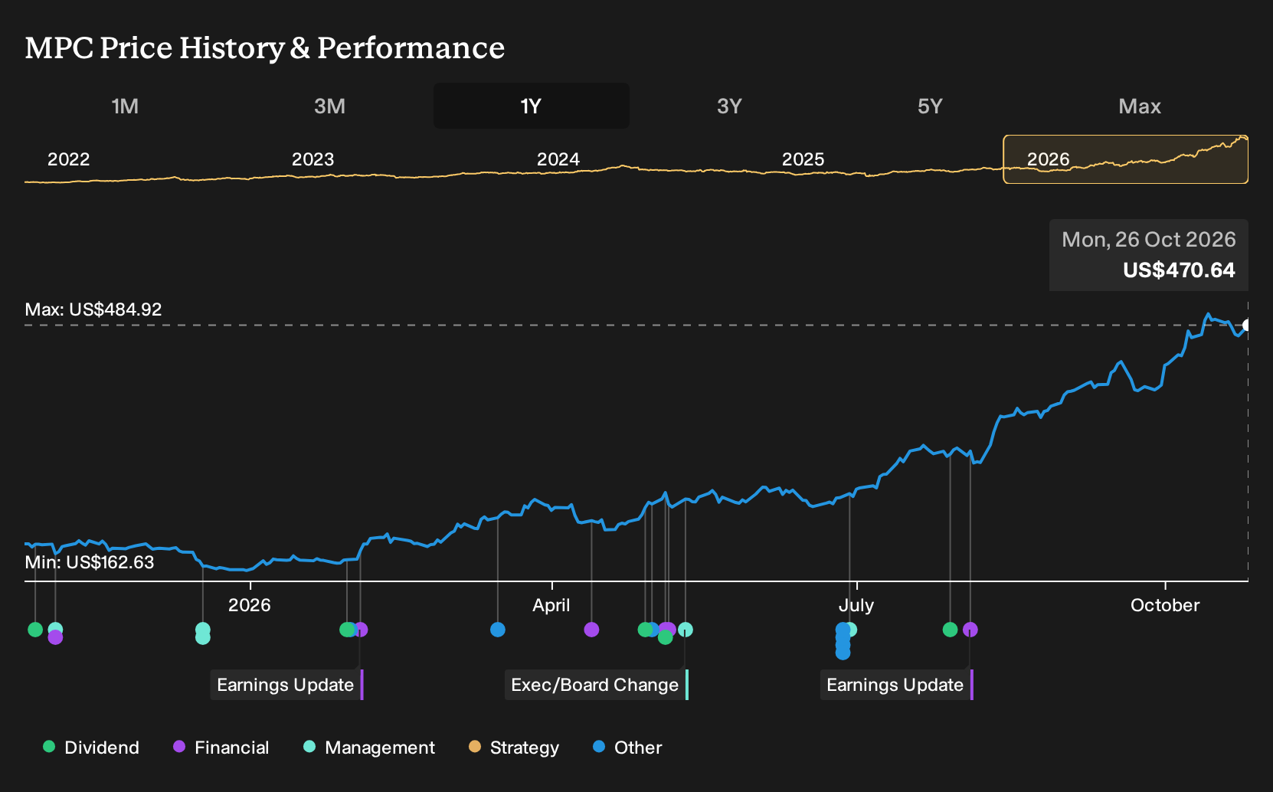Click green Dividend marker overlapping blue dot, May cluster

pos(644,630)
